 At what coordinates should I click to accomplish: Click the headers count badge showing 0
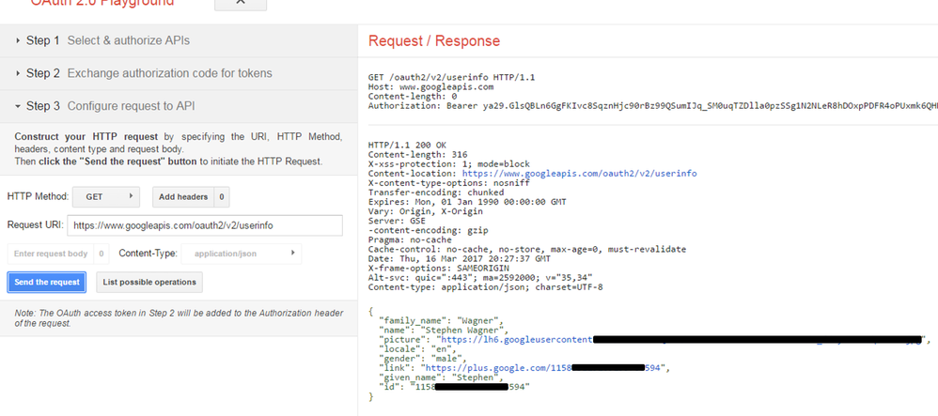tap(222, 196)
